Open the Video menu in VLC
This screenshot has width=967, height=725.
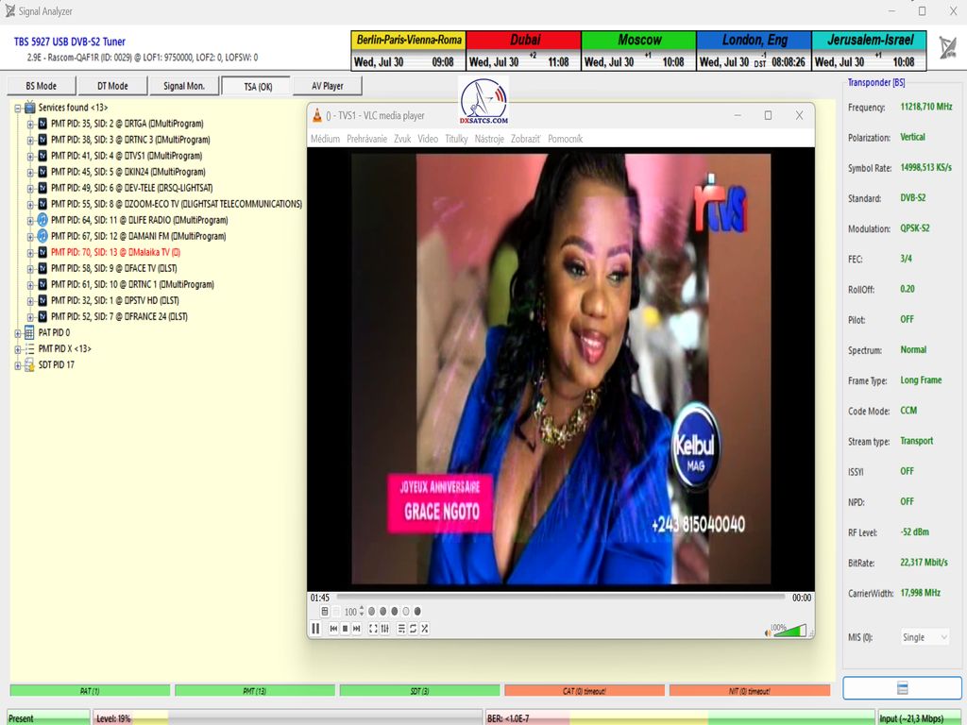(x=428, y=139)
